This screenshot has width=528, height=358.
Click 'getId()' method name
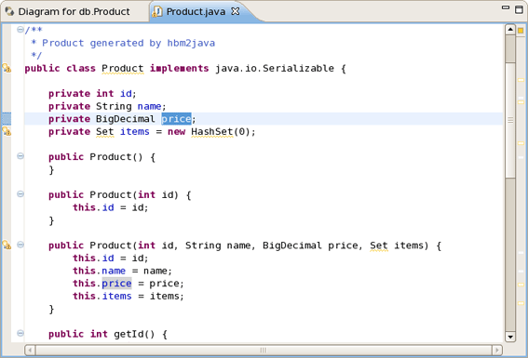pos(134,334)
